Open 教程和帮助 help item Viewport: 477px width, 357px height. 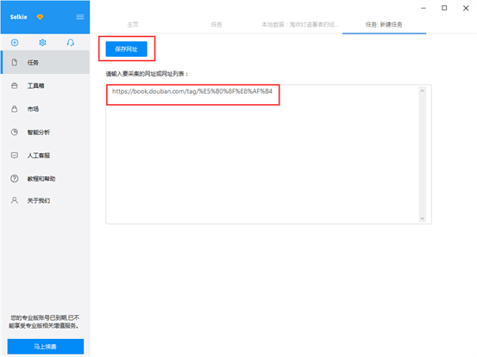[45, 179]
